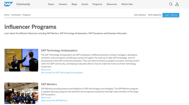Open the Topics menu

click(51, 4)
